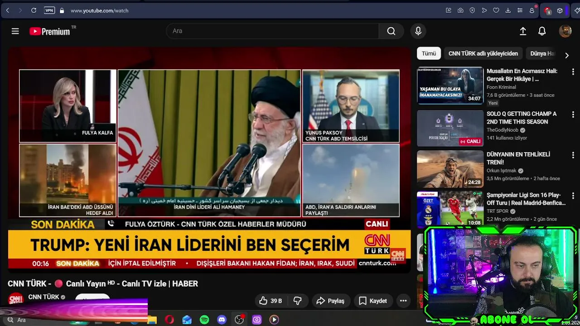The image size is (580, 326).
Task: Open the media player play icon in taskbar
Action: click(x=274, y=320)
